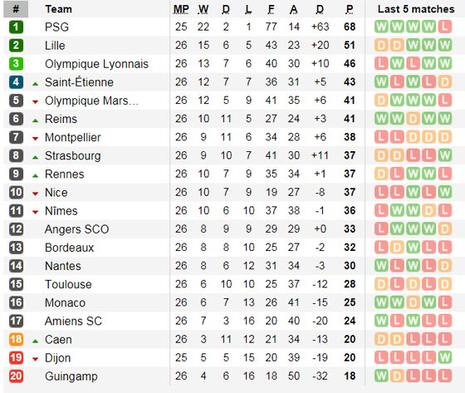Click Saint-Étienne's blue rank 4 badge

coord(16,82)
